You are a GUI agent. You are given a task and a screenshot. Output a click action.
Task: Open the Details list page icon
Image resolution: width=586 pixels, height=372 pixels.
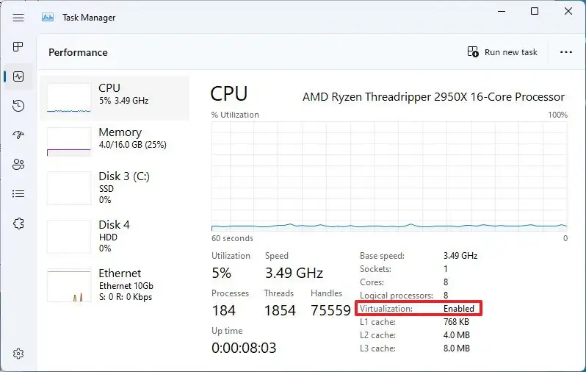18,193
